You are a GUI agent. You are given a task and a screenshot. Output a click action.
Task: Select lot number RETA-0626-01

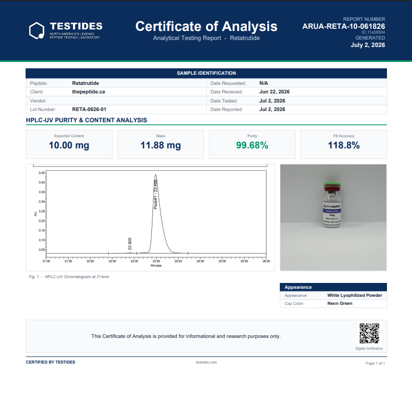coord(89,109)
